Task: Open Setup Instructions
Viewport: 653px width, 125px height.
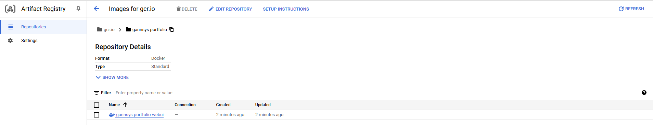Action: pyautogui.click(x=286, y=9)
